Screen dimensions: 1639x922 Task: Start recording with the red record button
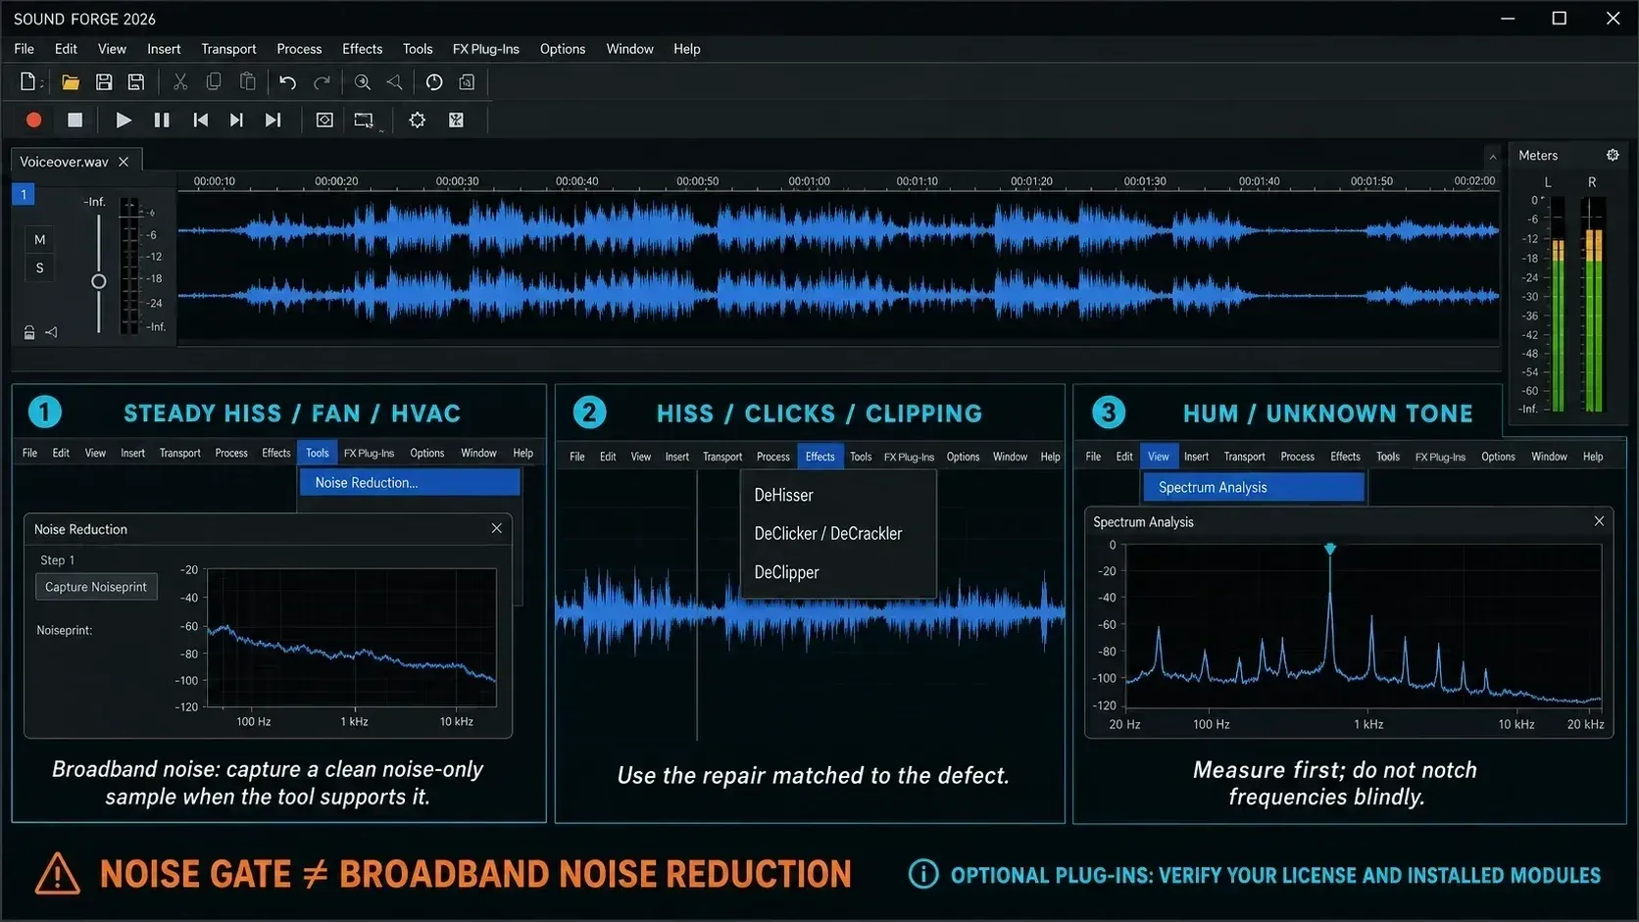tap(33, 120)
